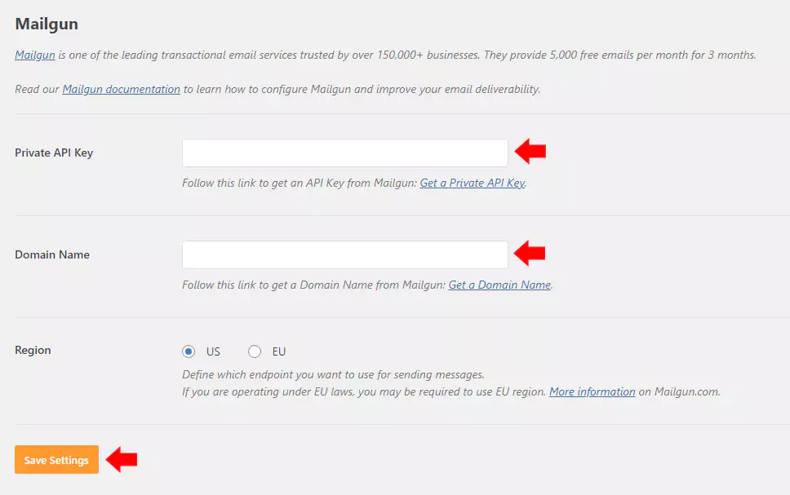This screenshot has height=495, width=790.
Task: Click the Region label
Action: (x=33, y=350)
